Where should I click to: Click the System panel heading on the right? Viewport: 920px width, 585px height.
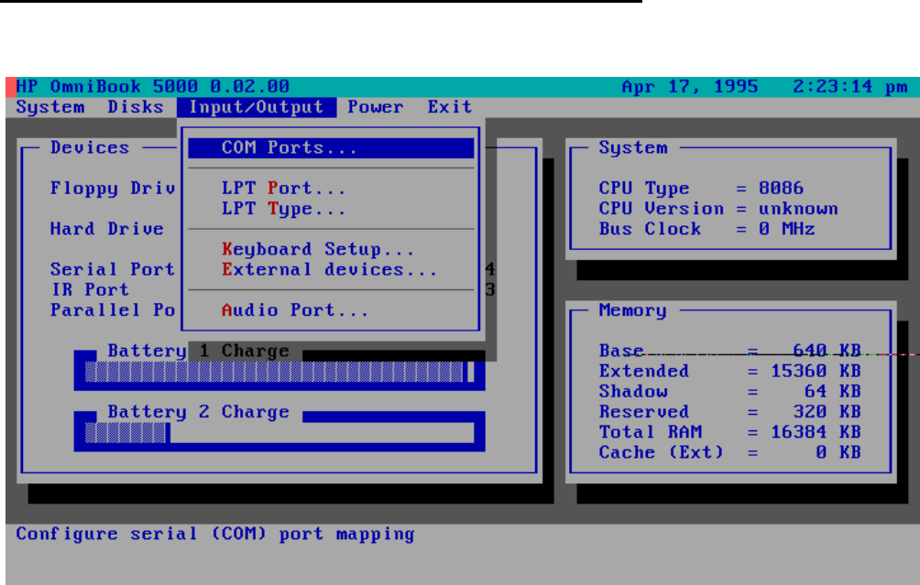click(633, 147)
